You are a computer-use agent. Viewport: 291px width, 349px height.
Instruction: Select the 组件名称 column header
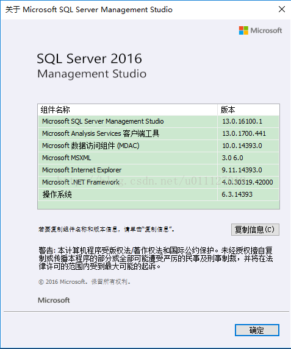click(128, 110)
